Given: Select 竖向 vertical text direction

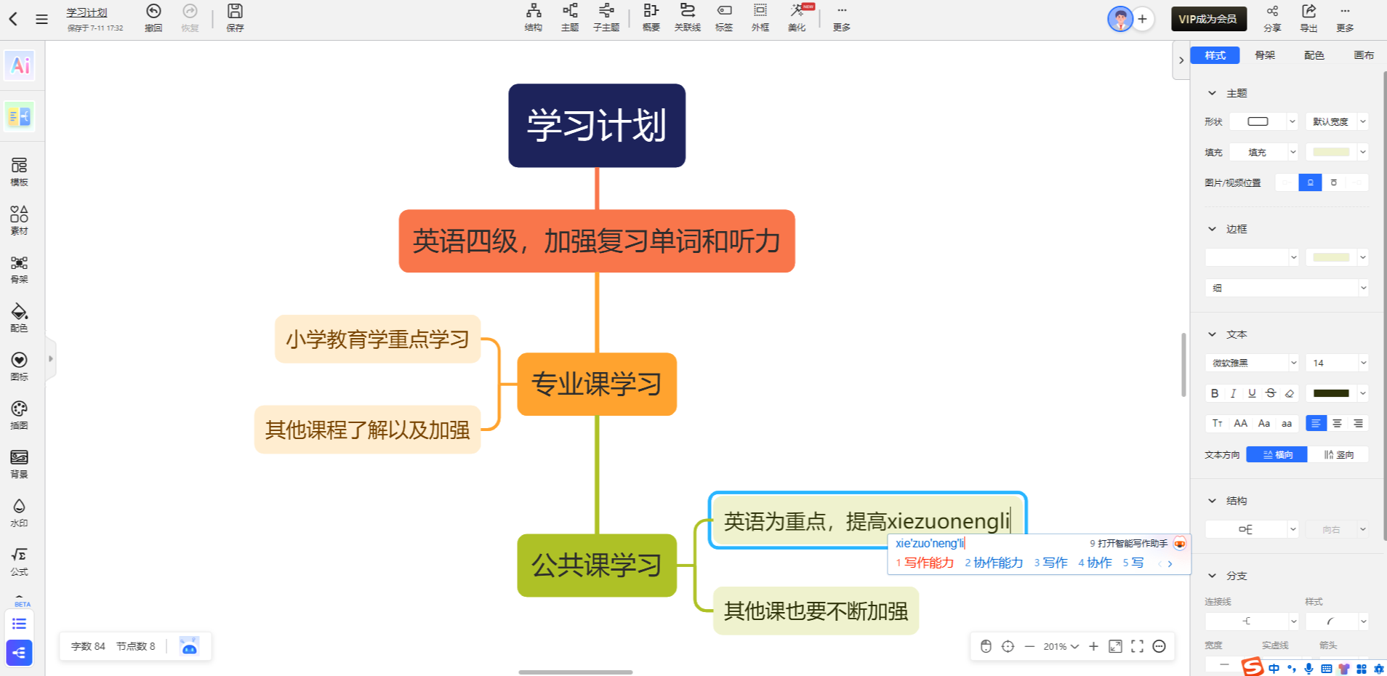Looking at the screenshot, I should click(x=1338, y=454).
